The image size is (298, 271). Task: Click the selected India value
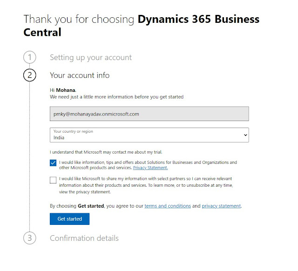pyautogui.click(x=59, y=138)
